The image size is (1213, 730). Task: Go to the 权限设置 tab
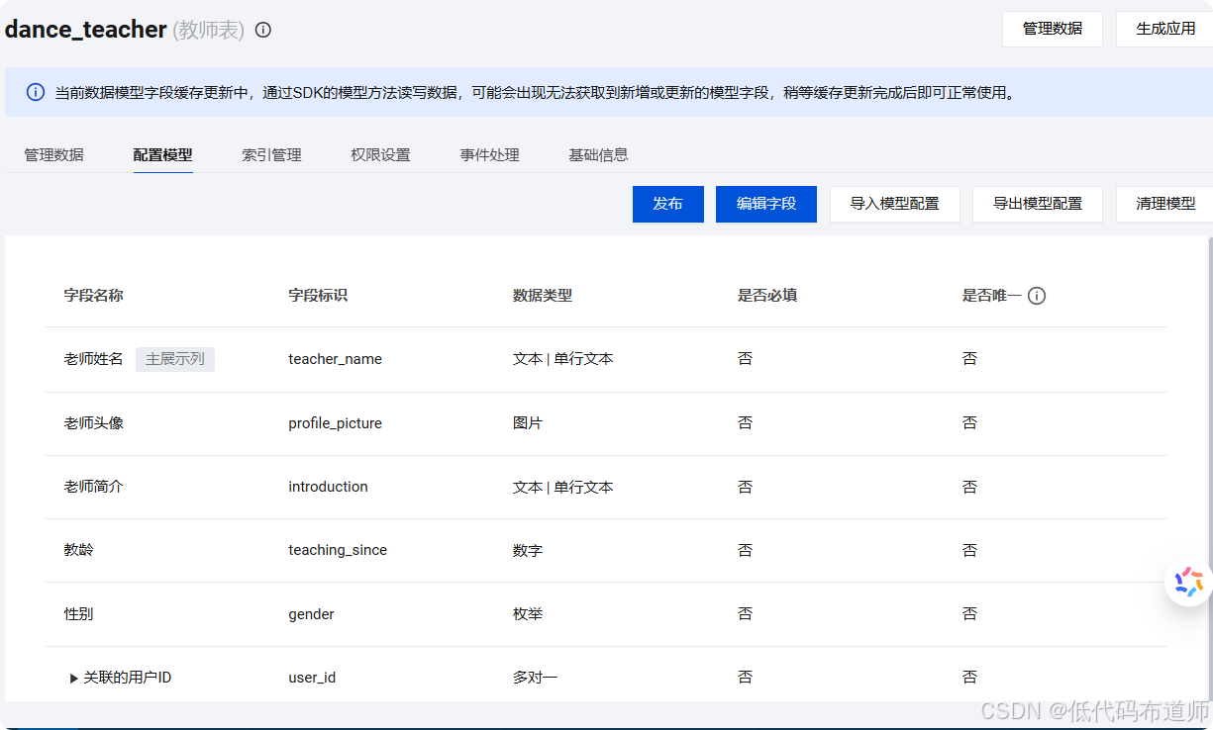[380, 155]
